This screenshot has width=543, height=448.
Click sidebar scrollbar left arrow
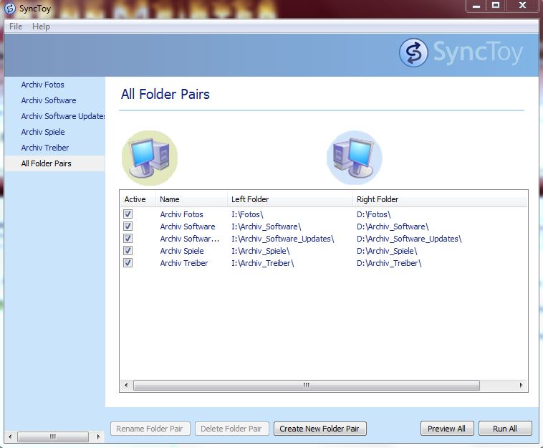pos(10,437)
